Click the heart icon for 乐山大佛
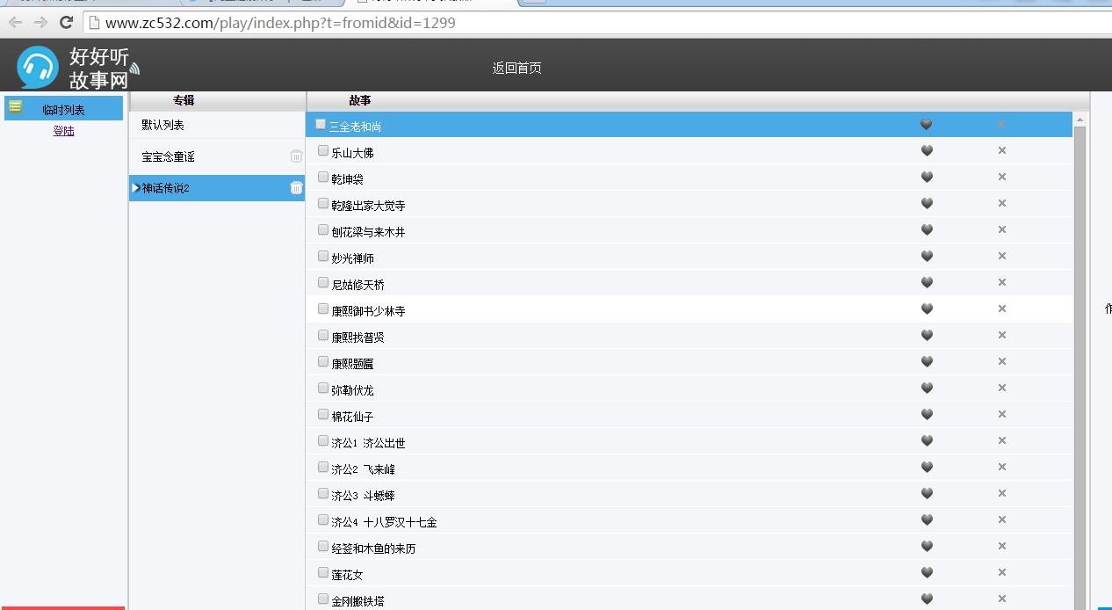The width and height of the screenshot is (1112, 610). click(926, 151)
